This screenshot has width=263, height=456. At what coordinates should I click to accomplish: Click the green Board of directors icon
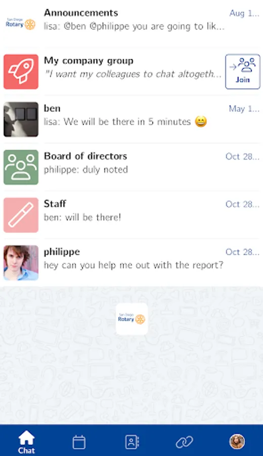tap(21, 167)
